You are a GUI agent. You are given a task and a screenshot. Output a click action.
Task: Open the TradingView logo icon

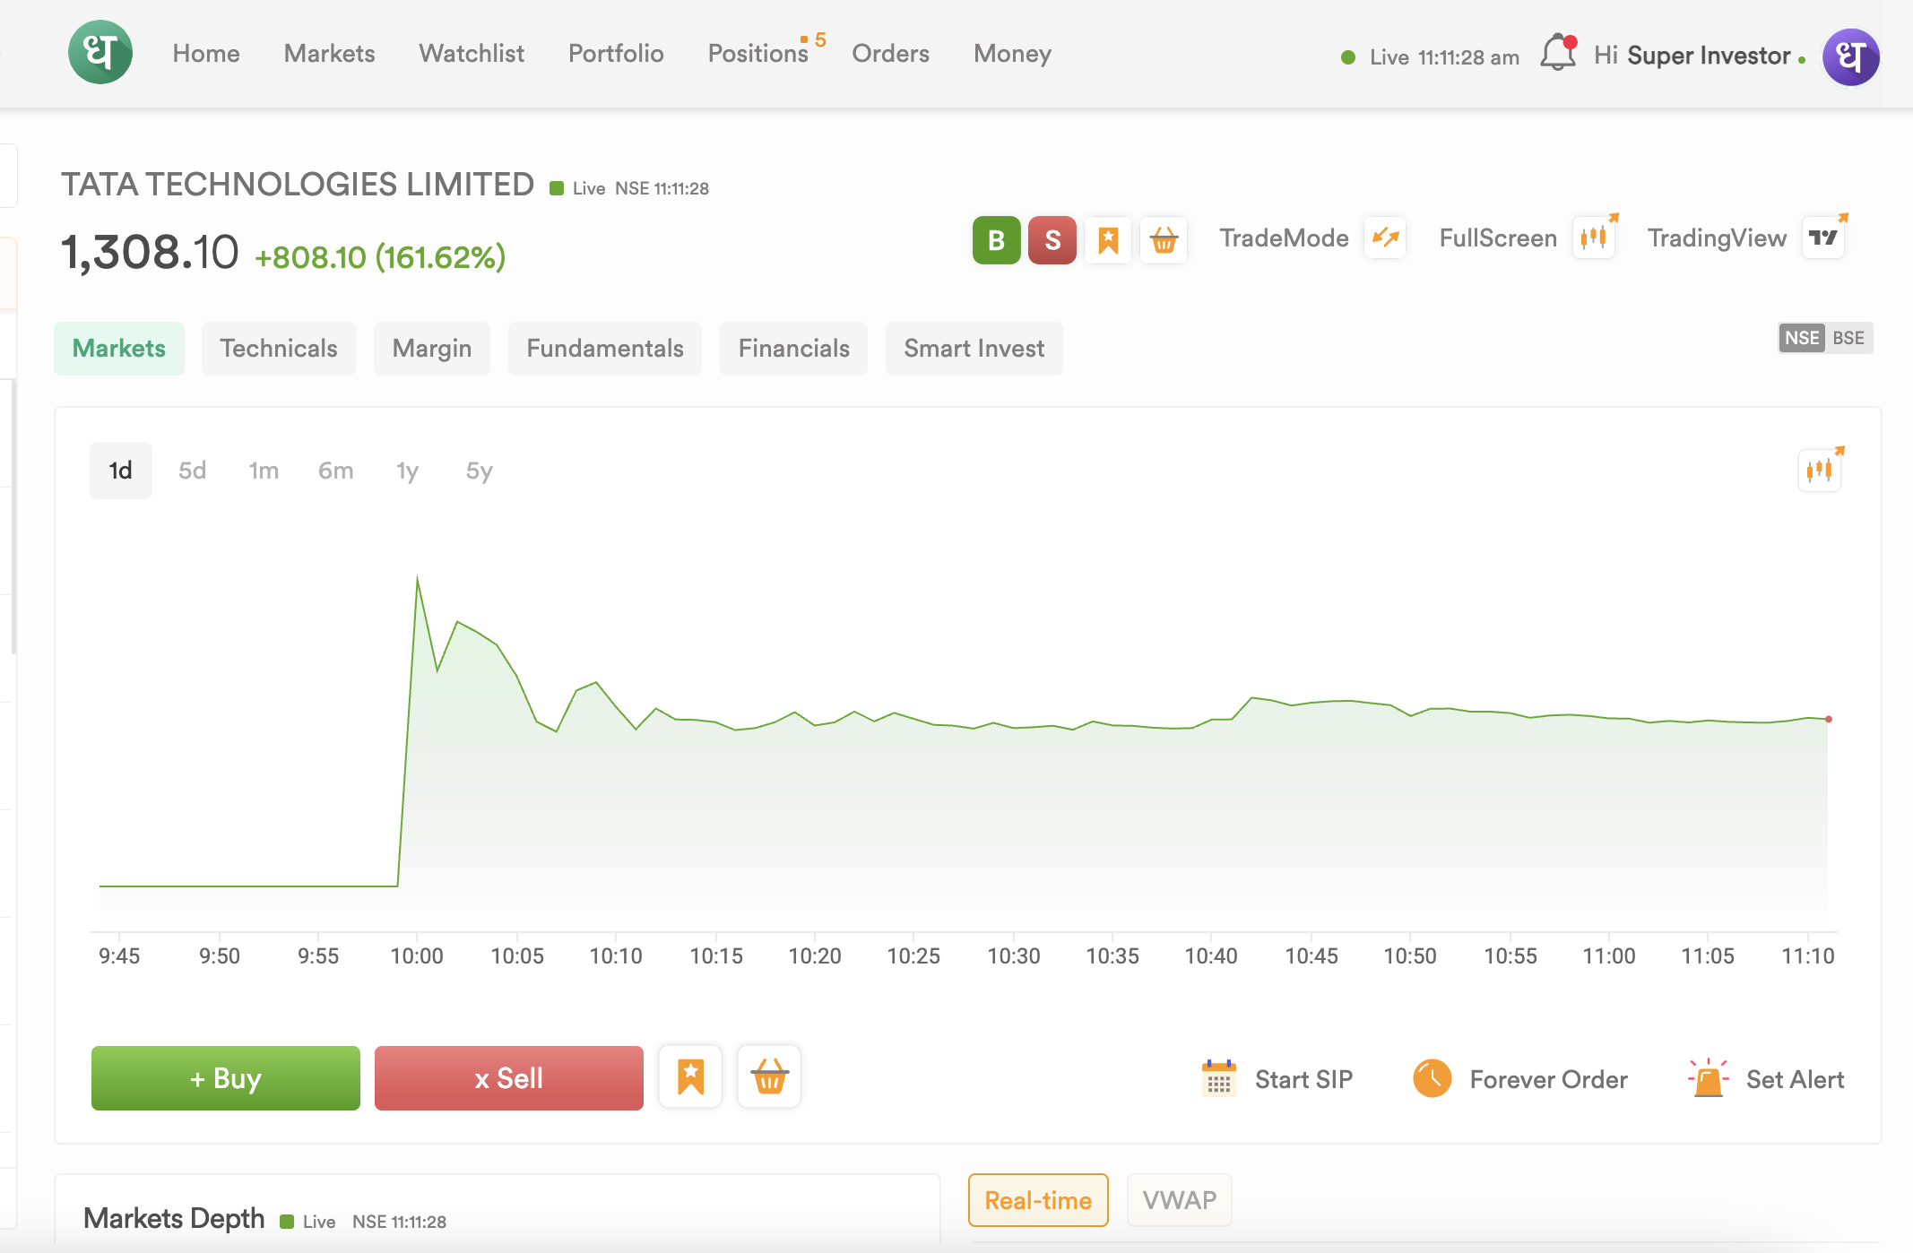coord(1823,238)
